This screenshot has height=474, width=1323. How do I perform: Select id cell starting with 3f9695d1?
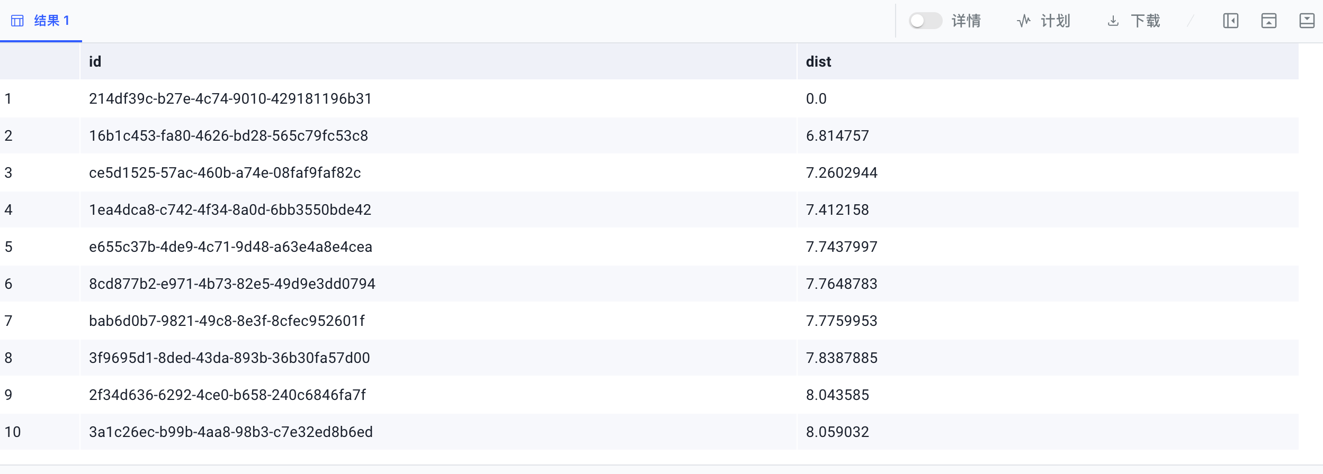tap(229, 358)
